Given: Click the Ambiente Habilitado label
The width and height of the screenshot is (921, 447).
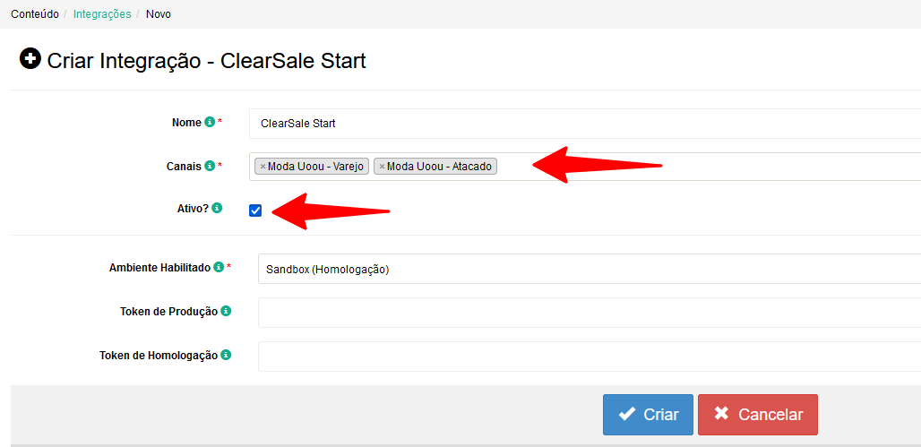Looking at the screenshot, I should pos(159,267).
